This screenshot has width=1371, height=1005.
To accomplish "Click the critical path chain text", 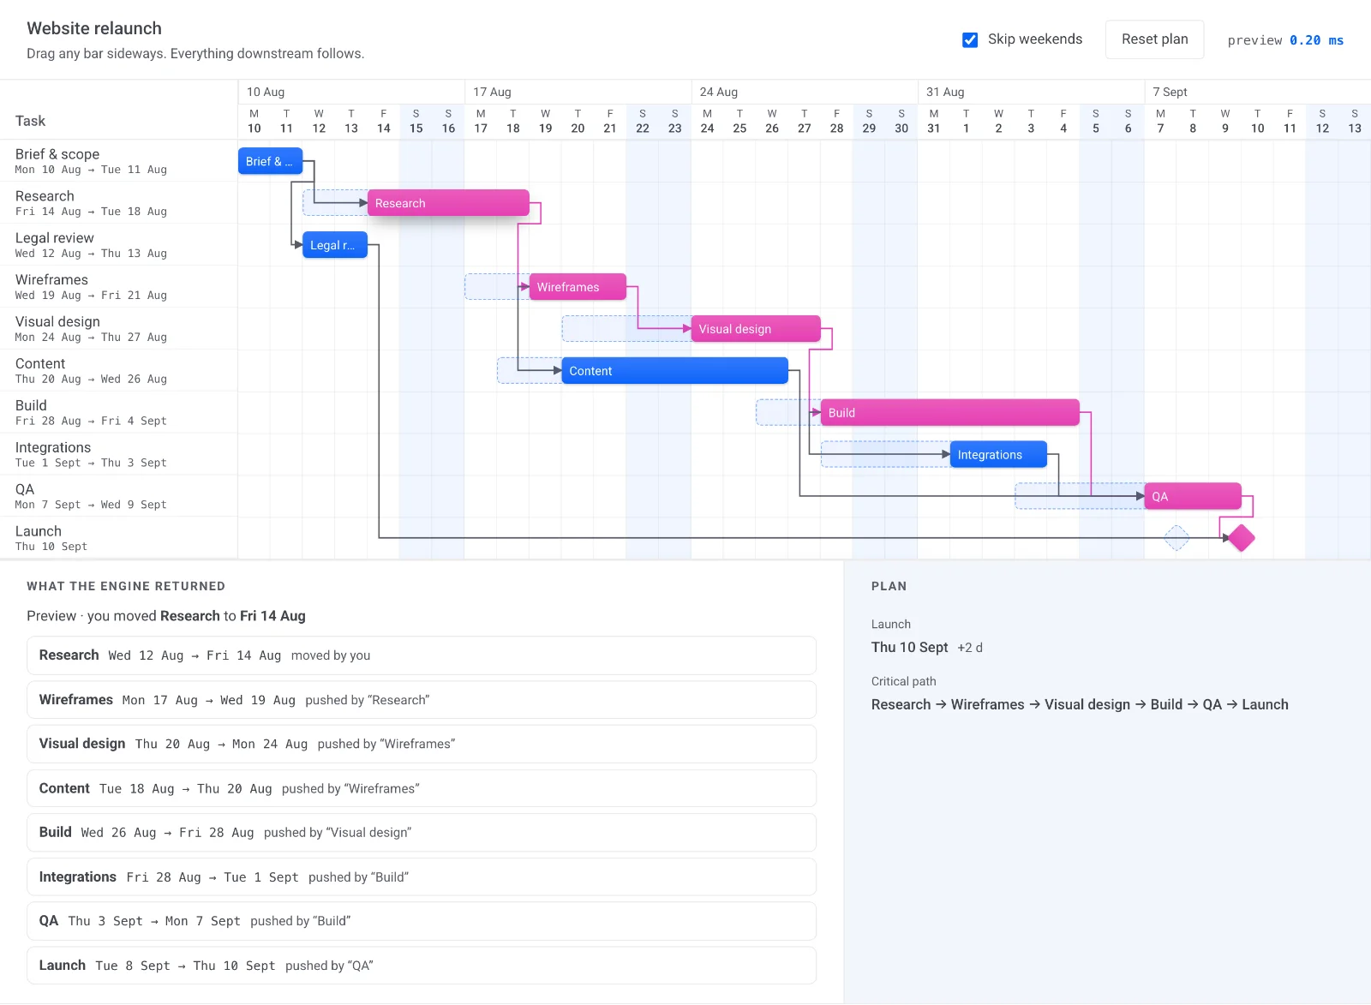I will pos(1080,704).
